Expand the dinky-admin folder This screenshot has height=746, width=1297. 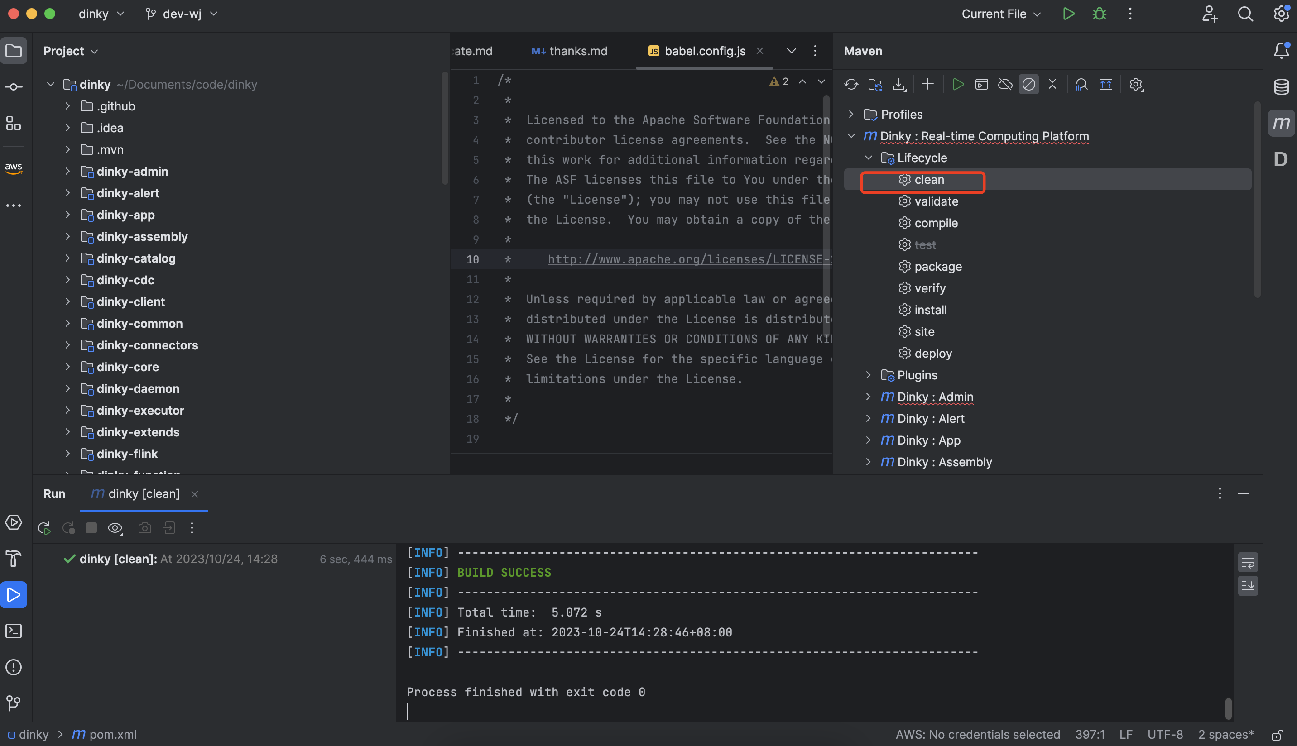67,171
